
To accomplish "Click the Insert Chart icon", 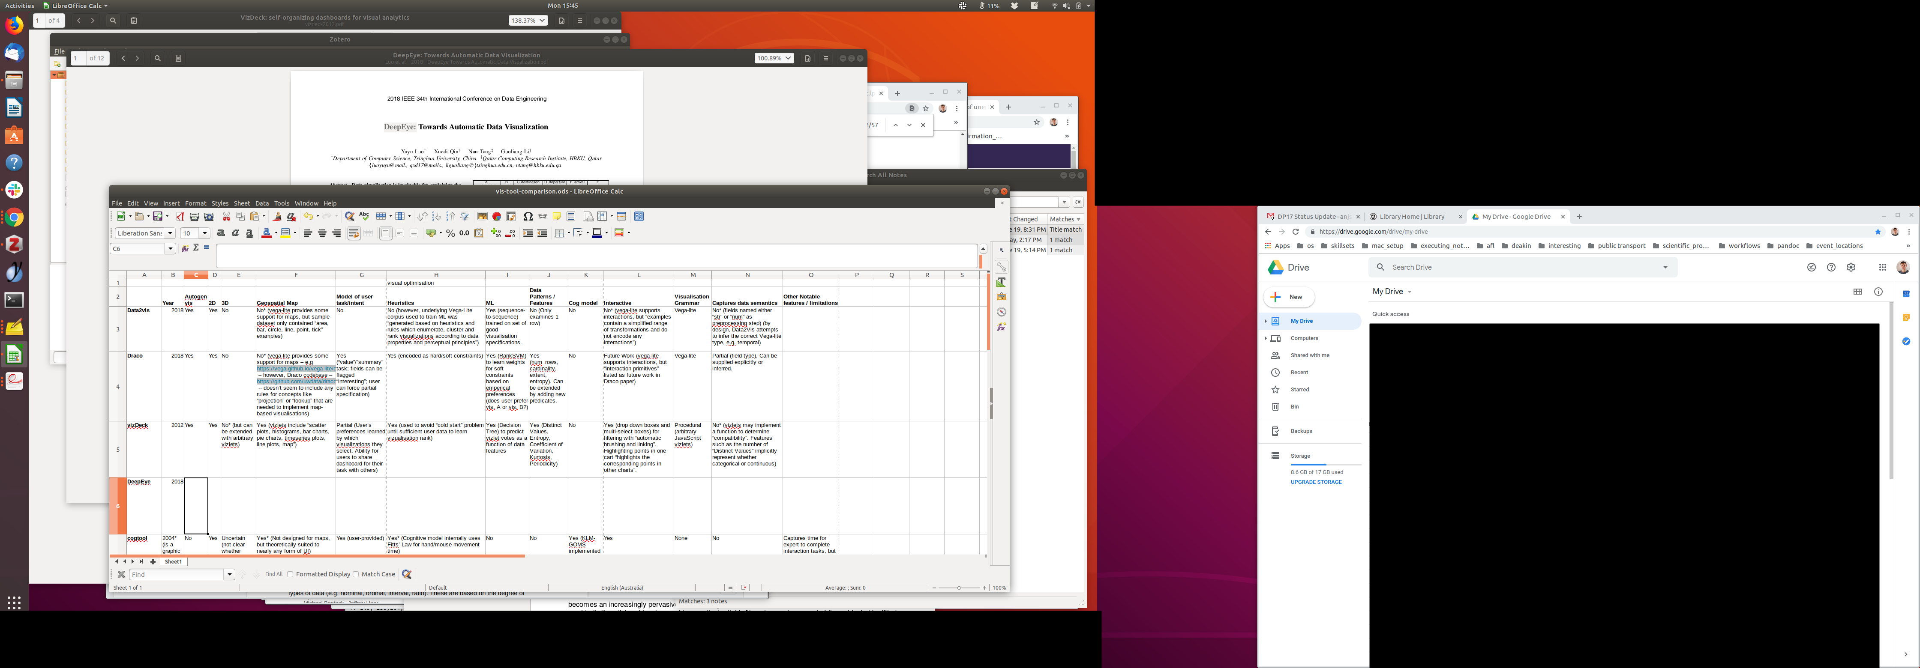I will tap(496, 217).
